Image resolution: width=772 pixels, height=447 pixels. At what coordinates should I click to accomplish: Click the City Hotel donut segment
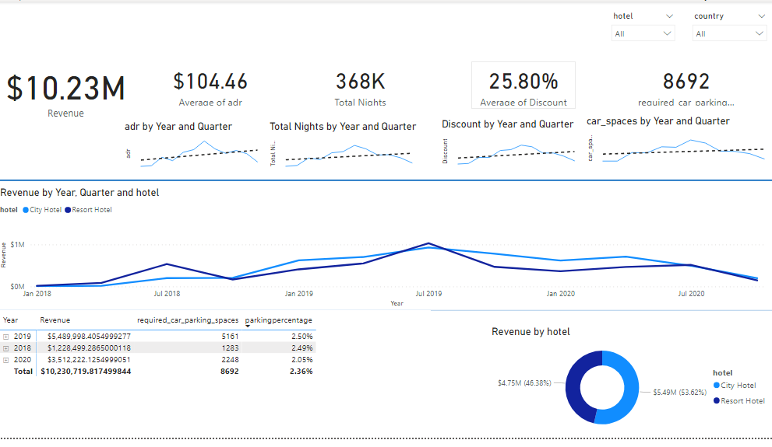click(631, 388)
